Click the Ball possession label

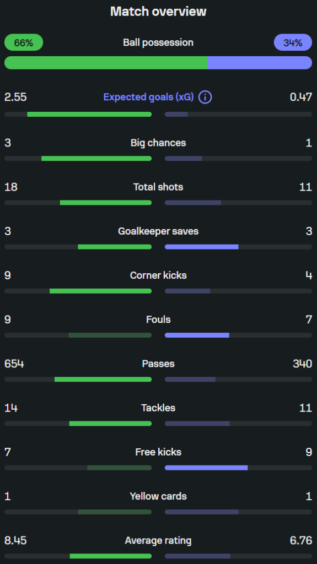coord(158,42)
